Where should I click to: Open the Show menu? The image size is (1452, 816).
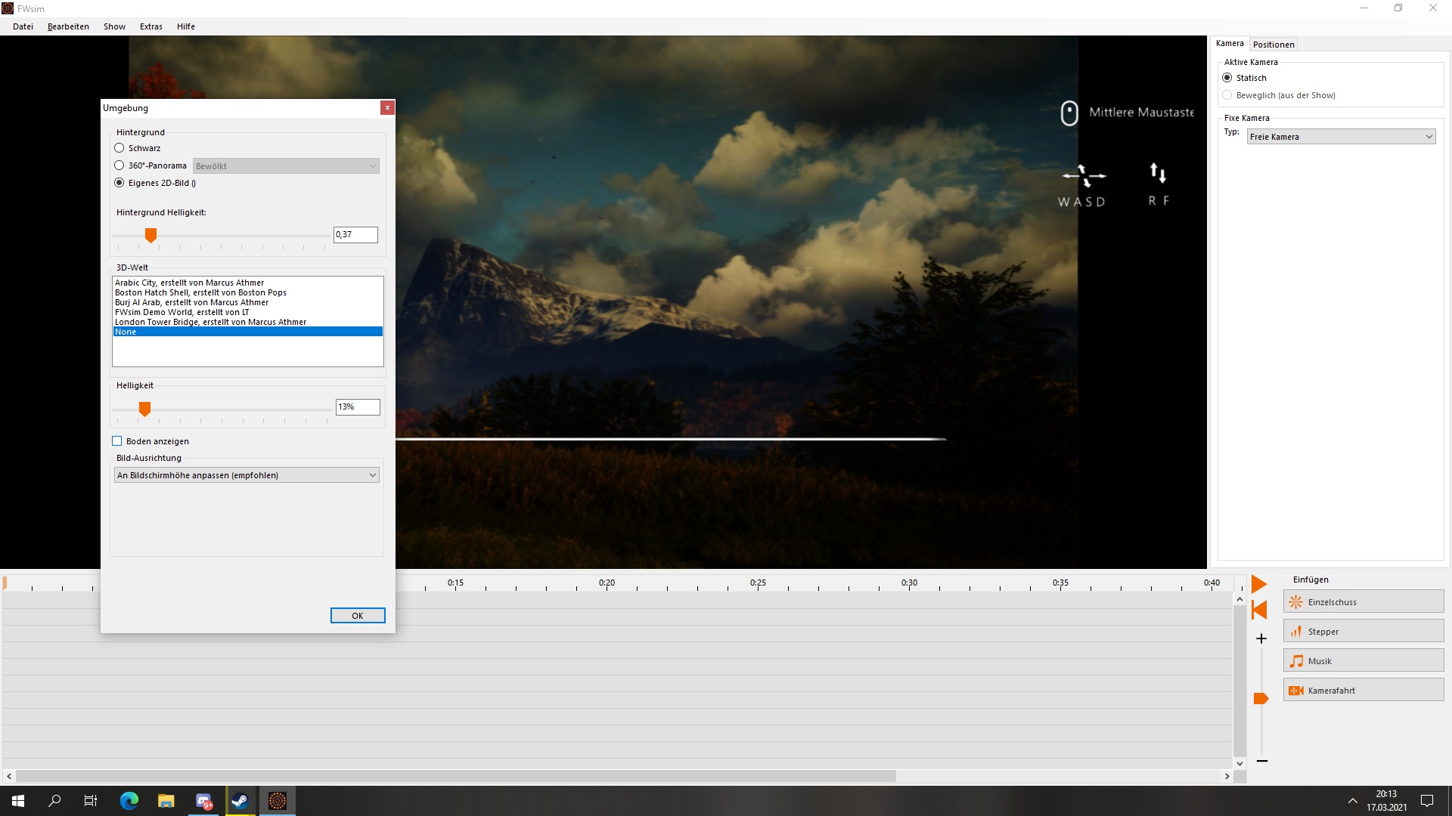114,26
